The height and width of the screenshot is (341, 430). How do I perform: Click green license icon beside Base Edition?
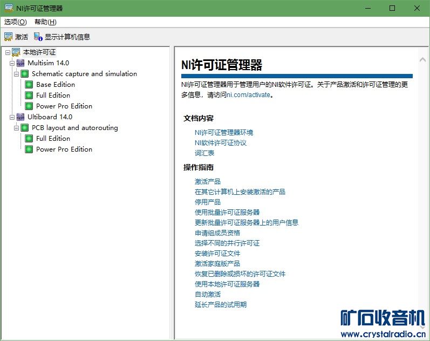29,85
